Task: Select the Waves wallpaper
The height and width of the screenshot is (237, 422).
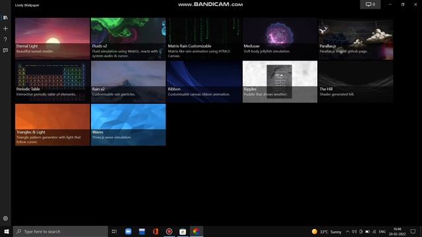Action: click(129, 124)
